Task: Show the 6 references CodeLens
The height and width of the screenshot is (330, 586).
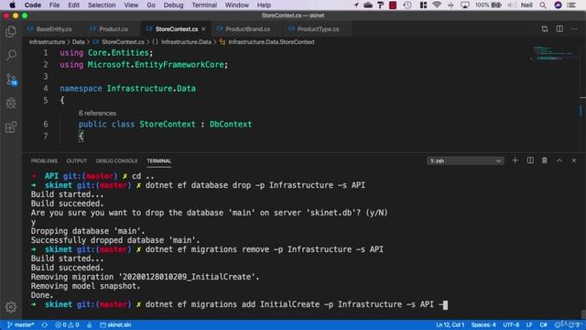Action: point(97,113)
